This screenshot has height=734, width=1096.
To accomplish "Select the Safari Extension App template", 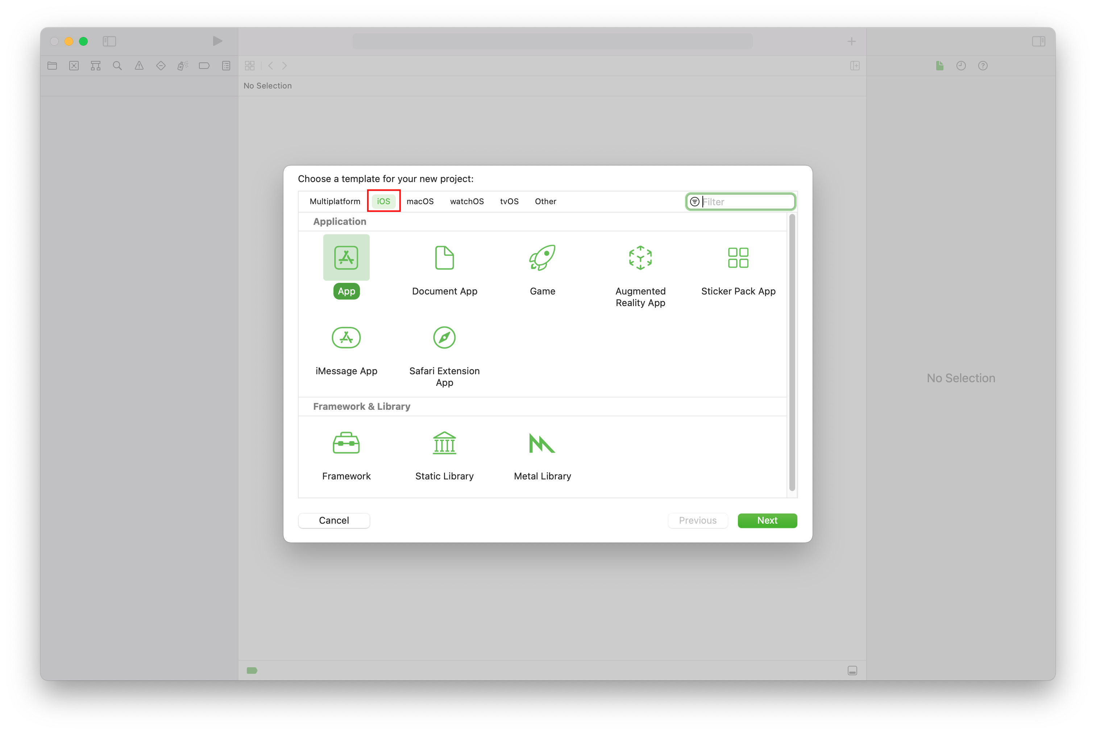I will pyautogui.click(x=444, y=353).
